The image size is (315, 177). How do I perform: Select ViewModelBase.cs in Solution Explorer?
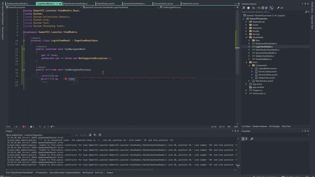click(263, 59)
